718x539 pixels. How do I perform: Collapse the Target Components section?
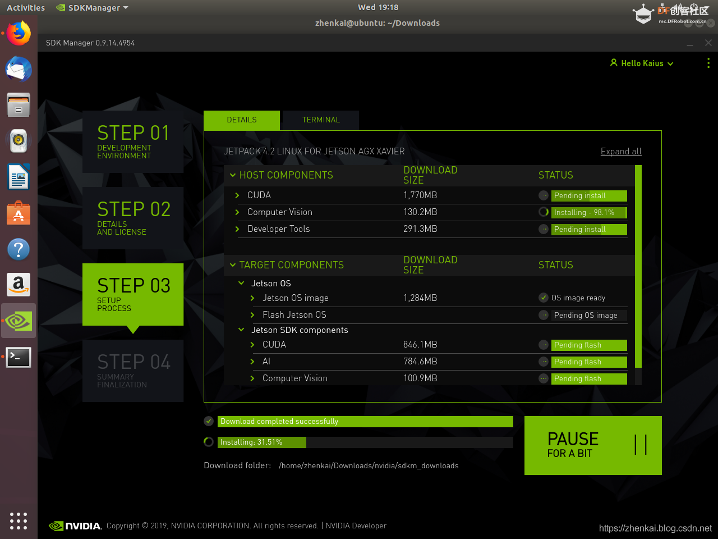pyautogui.click(x=233, y=265)
